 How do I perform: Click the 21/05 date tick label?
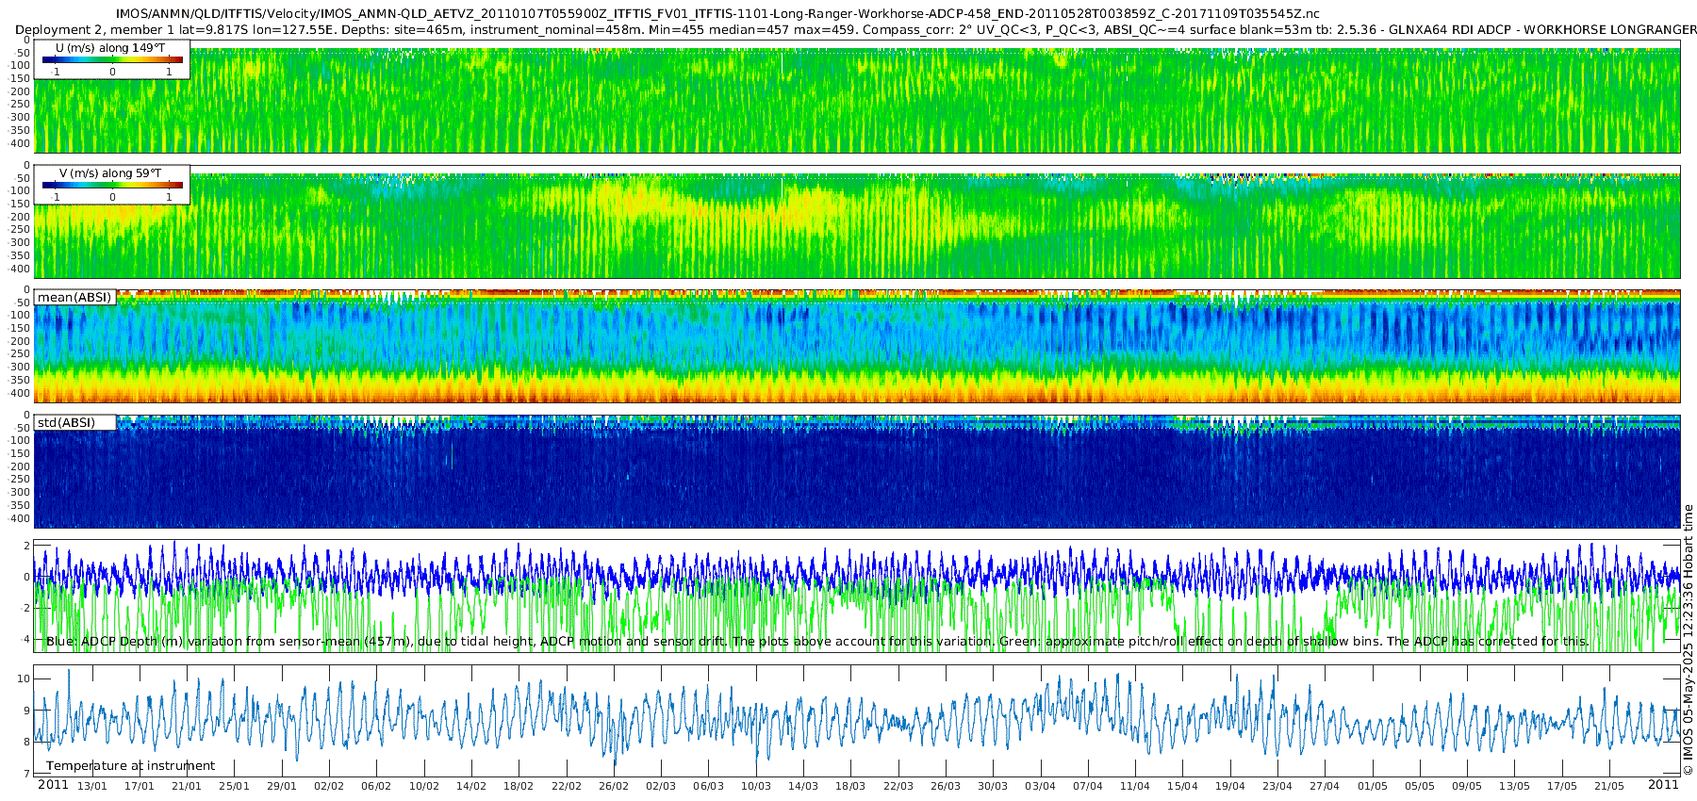[1609, 786]
